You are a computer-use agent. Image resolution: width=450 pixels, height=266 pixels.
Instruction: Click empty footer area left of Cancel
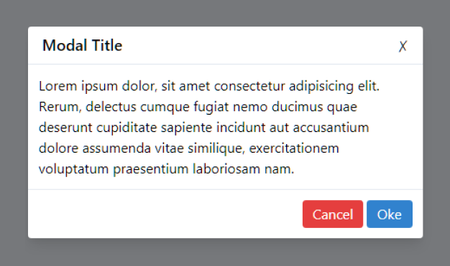click(165, 214)
